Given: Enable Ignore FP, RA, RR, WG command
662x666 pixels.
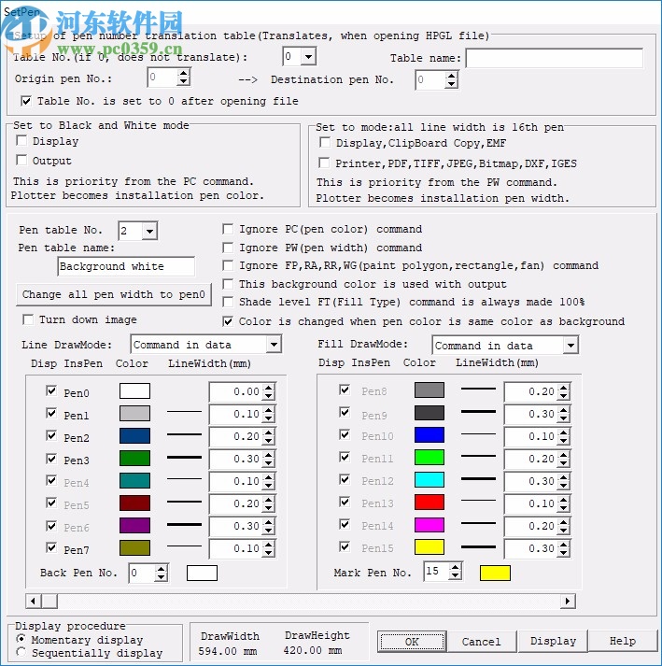Looking at the screenshot, I should pos(228,265).
